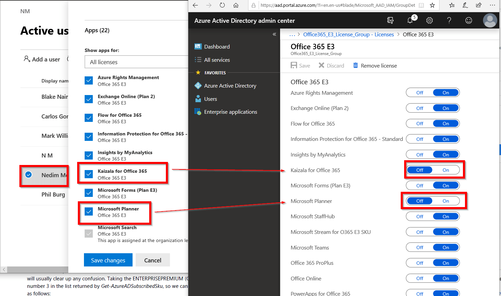Open portal settings gear icon
Image resolution: width=501 pixels, height=296 pixels.
click(430, 20)
